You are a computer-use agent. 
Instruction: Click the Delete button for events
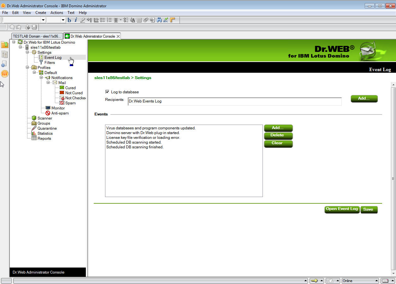click(278, 136)
